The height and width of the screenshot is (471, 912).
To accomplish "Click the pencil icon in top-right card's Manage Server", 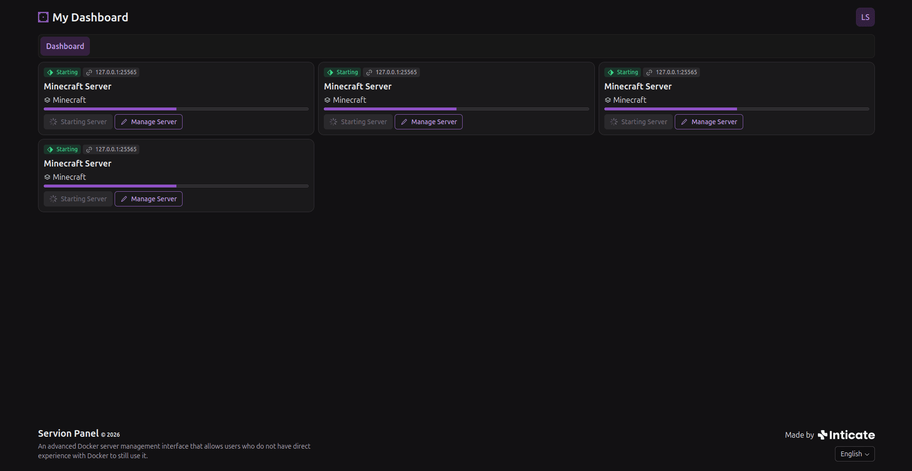I will [x=684, y=122].
